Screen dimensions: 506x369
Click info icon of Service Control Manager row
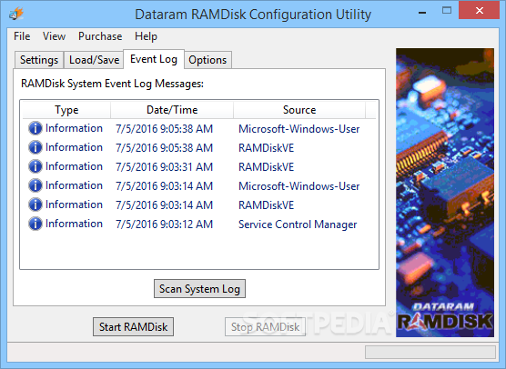click(35, 224)
